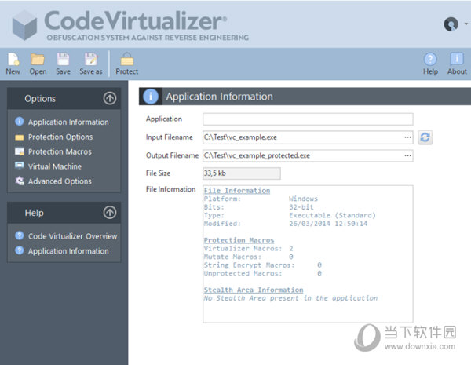Browse for input file using ellipsis button

point(407,137)
